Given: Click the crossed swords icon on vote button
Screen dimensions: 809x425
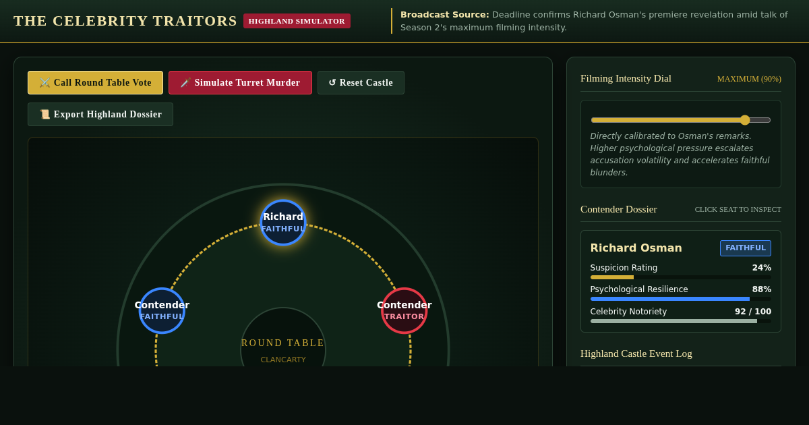Looking at the screenshot, I should 44,83.
